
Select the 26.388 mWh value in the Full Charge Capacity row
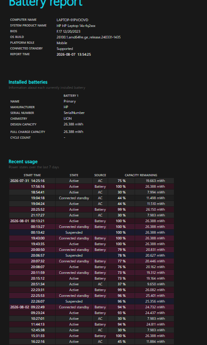tap(73, 132)
